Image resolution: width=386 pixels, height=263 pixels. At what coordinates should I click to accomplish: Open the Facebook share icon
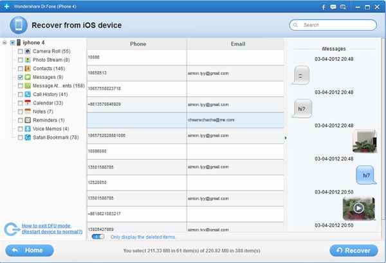click(324, 7)
